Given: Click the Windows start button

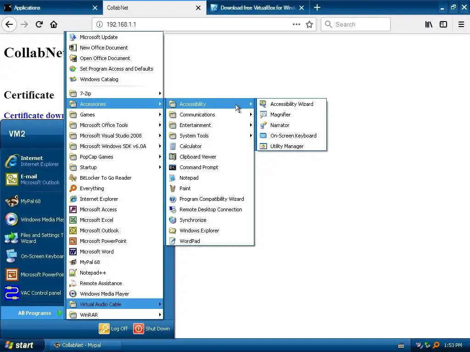Looking at the screenshot, I should [22, 345].
